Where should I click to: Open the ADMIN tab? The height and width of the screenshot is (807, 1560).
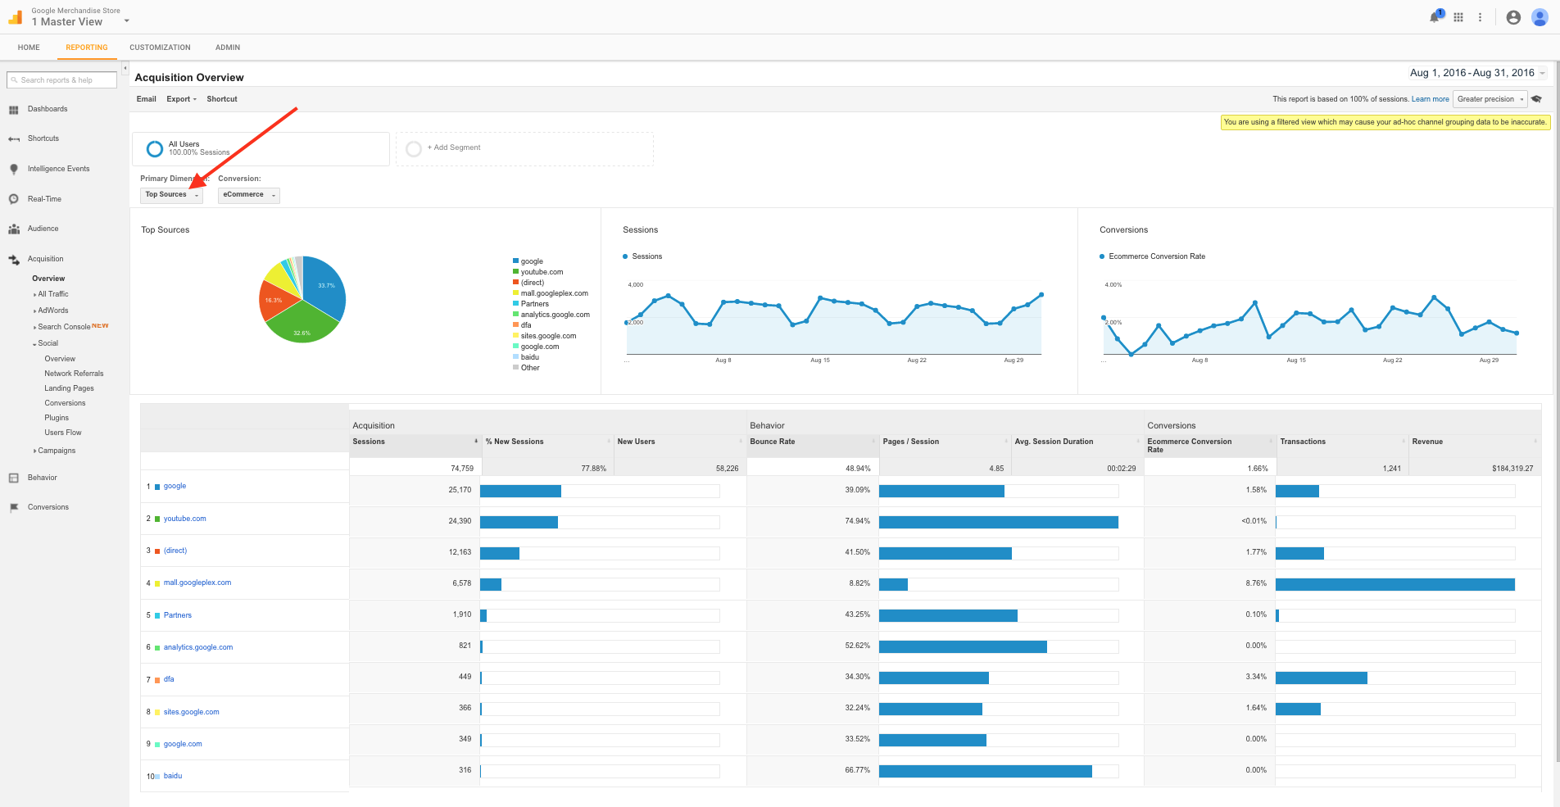point(227,47)
